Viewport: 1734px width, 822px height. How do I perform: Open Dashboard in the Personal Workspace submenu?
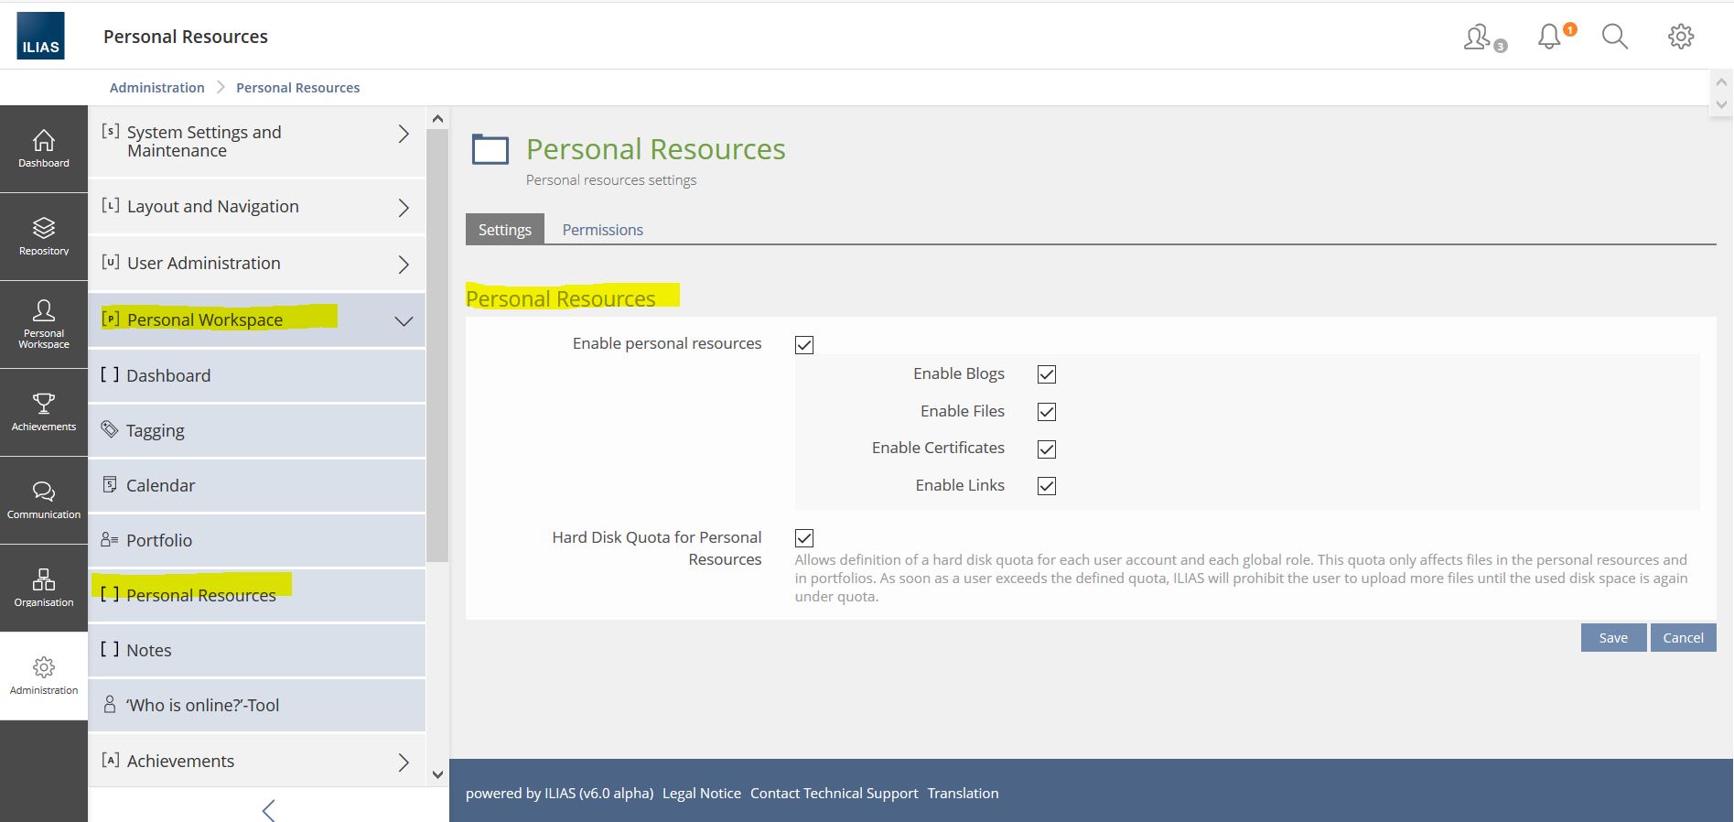257,375
